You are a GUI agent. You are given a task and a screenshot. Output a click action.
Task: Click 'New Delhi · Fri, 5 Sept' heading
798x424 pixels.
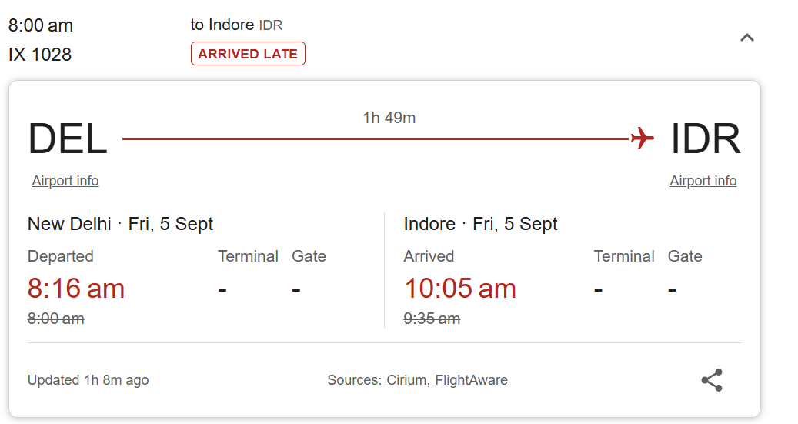click(x=120, y=224)
